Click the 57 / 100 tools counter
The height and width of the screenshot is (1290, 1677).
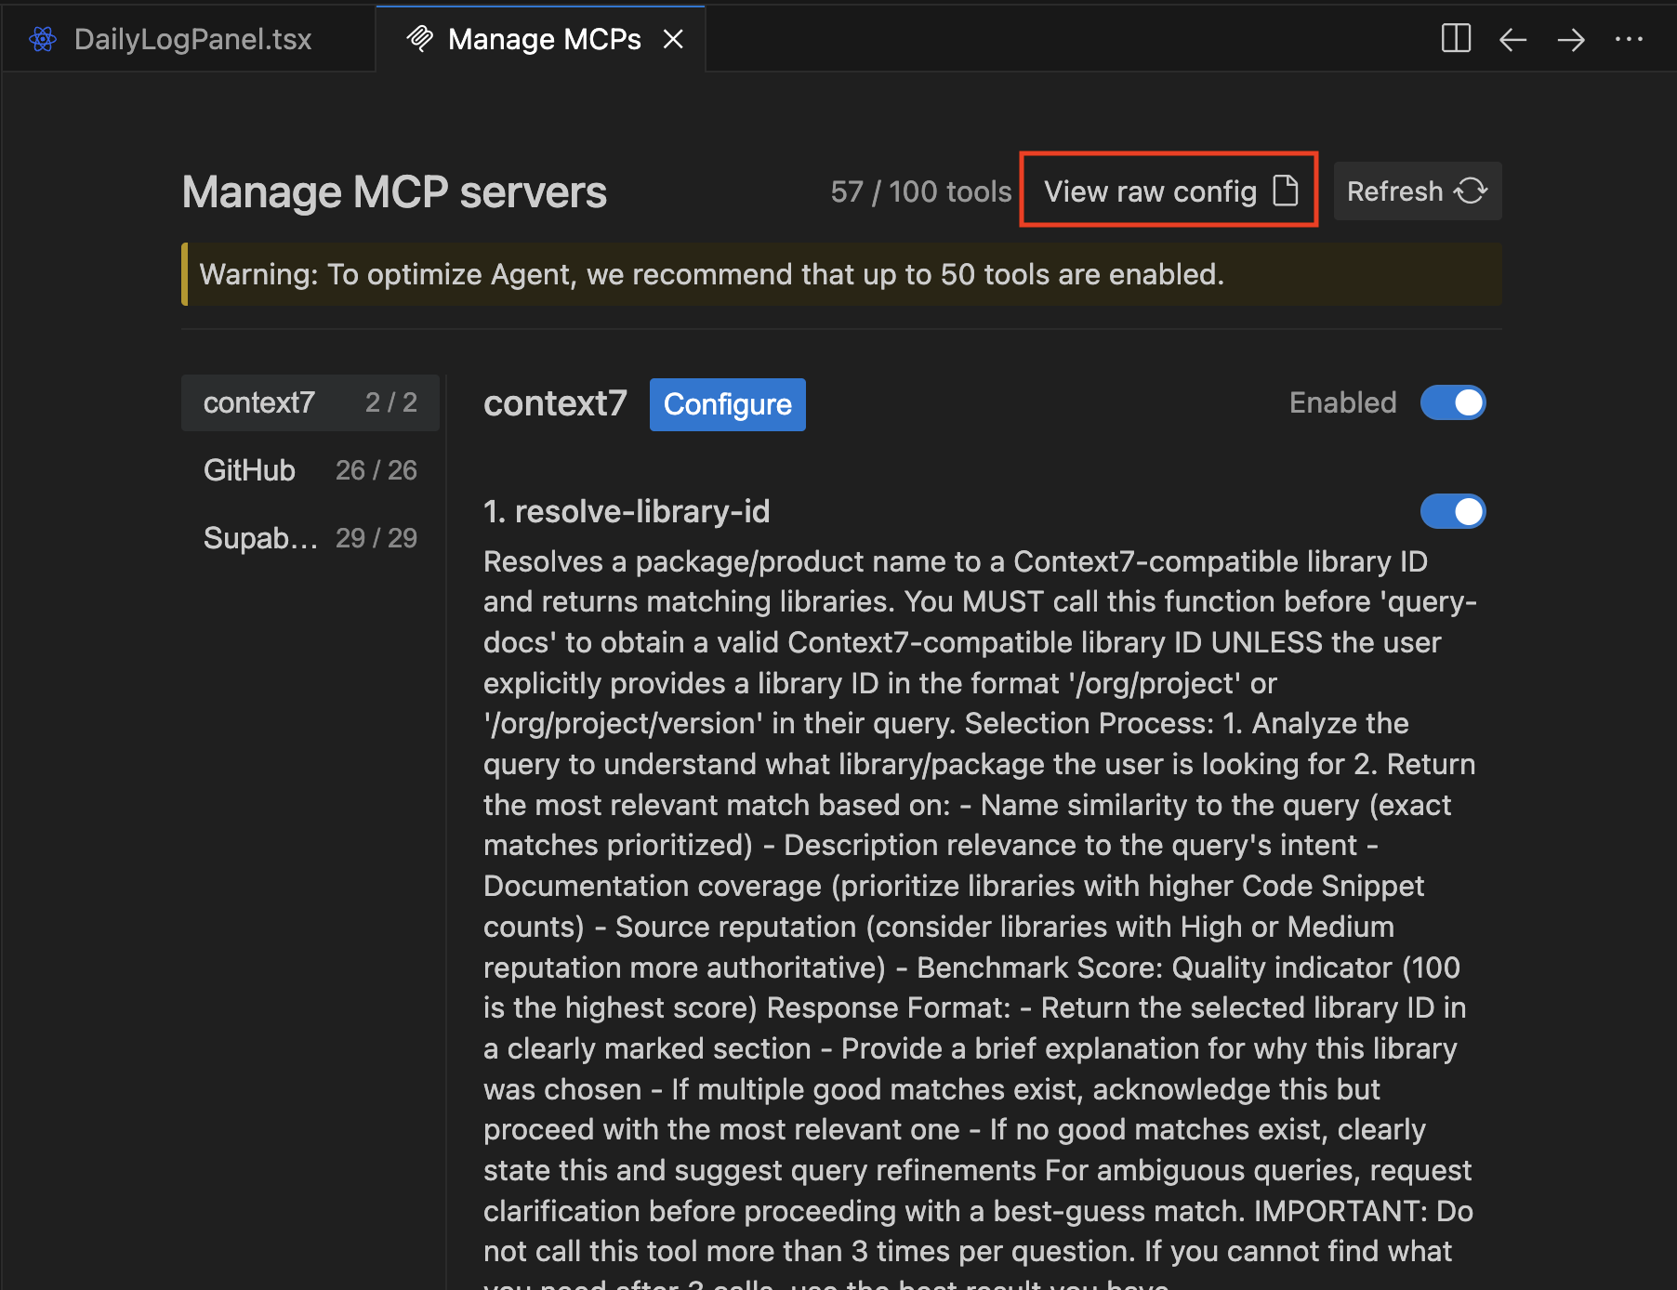(920, 191)
